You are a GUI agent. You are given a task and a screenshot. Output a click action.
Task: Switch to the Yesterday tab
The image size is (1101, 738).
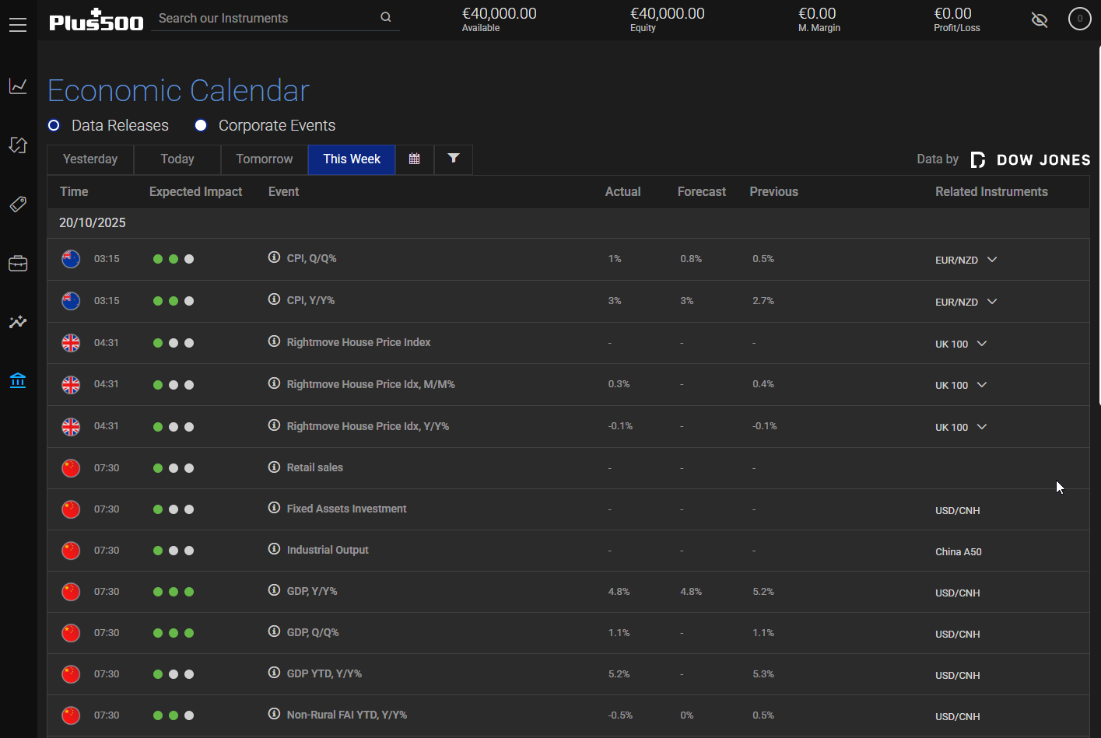[90, 159]
